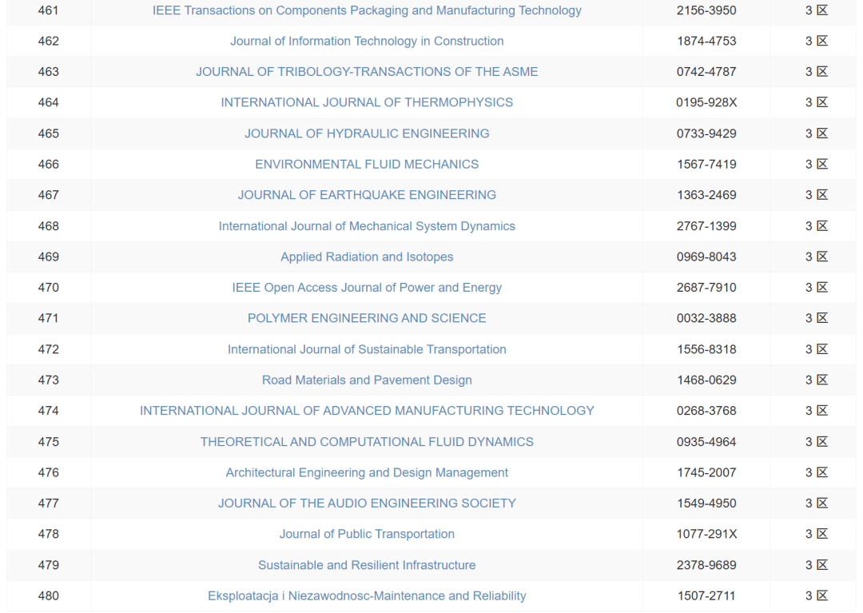863x613 pixels.
Task: Open JOURNAL OF TRIBOLOGY-TRANSACTIONS OF THE ASME
Action: point(367,72)
